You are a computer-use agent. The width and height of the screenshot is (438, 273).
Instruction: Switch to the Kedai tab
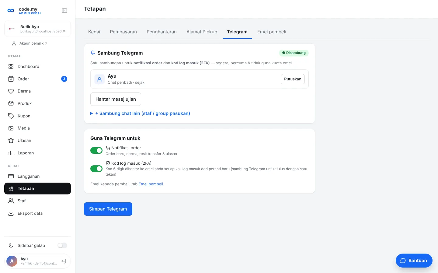pos(94,32)
